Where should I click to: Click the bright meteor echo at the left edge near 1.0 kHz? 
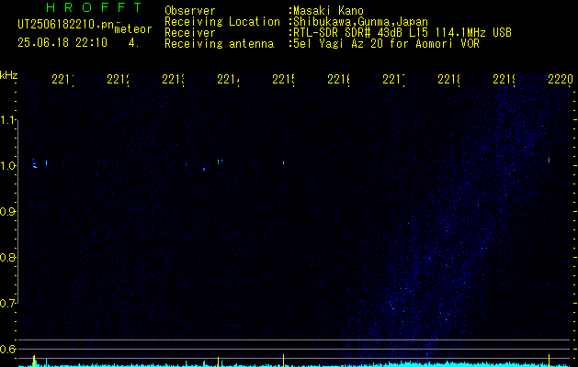point(34,164)
